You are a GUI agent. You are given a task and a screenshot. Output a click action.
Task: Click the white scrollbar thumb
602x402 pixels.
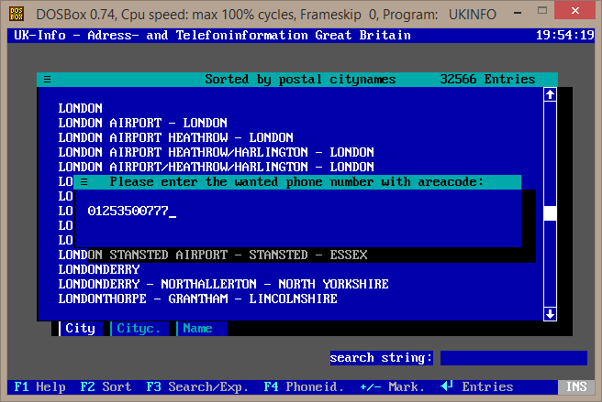551,213
